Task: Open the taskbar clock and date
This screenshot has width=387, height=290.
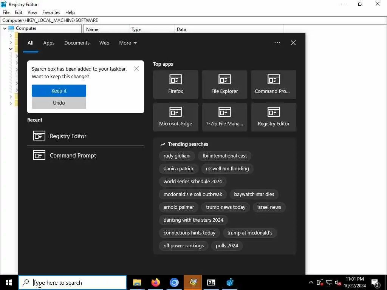Action: (x=355, y=282)
